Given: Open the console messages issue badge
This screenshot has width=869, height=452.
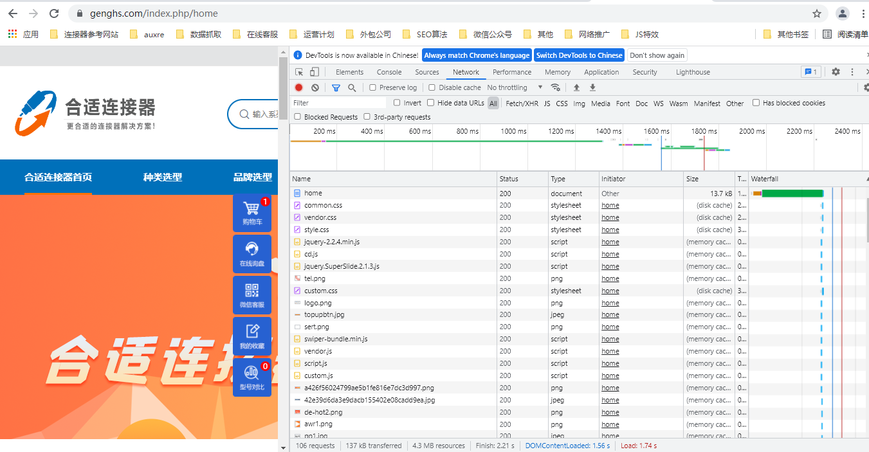Looking at the screenshot, I should [x=810, y=72].
